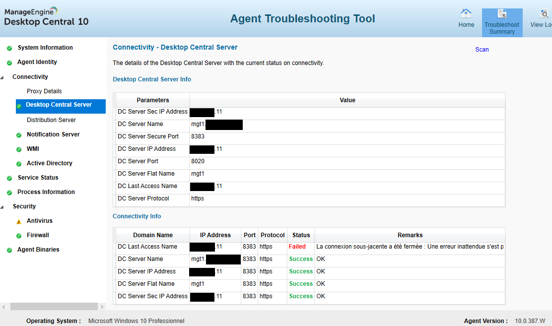Click the Home house icon
The width and height of the screenshot is (552, 326).
pyautogui.click(x=466, y=13)
